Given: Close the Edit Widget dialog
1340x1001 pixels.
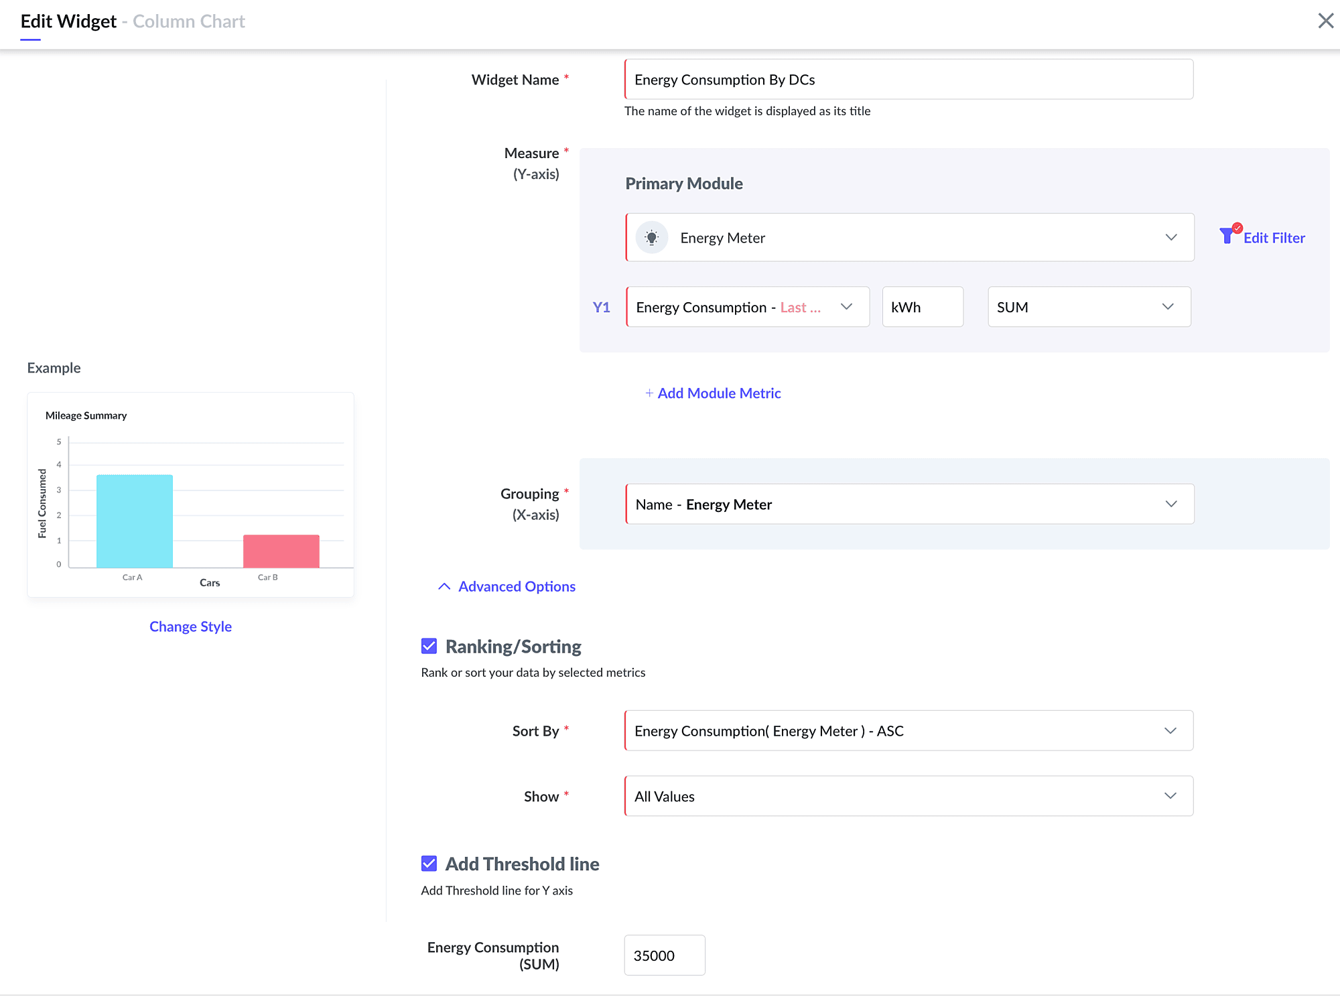Looking at the screenshot, I should pos(1325,21).
